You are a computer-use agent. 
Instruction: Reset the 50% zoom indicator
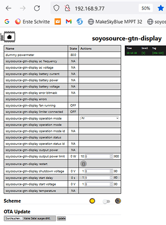pos(146,8)
